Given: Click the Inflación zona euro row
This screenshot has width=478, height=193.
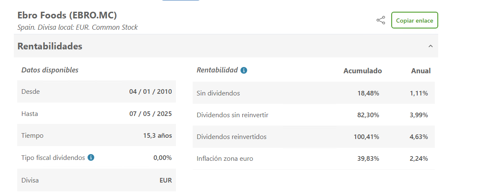Looking at the screenshot, I should pyautogui.click(x=314, y=159).
